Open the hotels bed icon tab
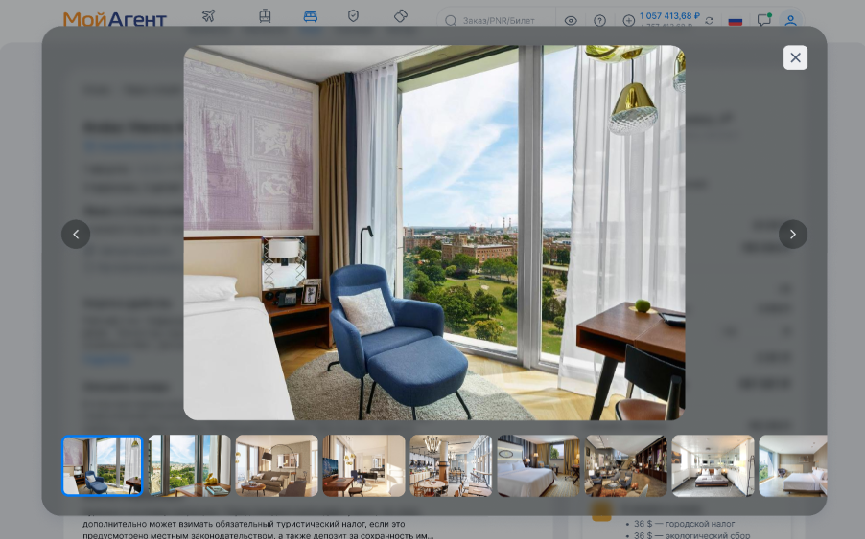 tap(310, 16)
